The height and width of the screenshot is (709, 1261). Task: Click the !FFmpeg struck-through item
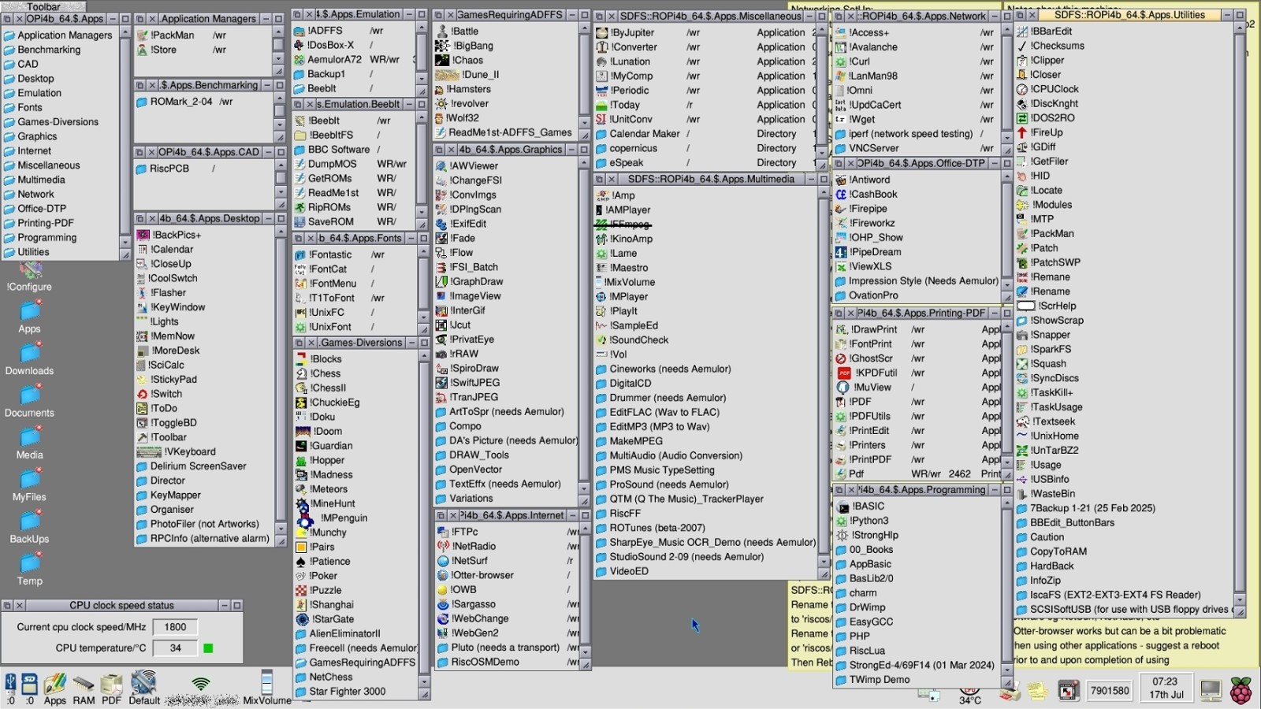coord(623,225)
